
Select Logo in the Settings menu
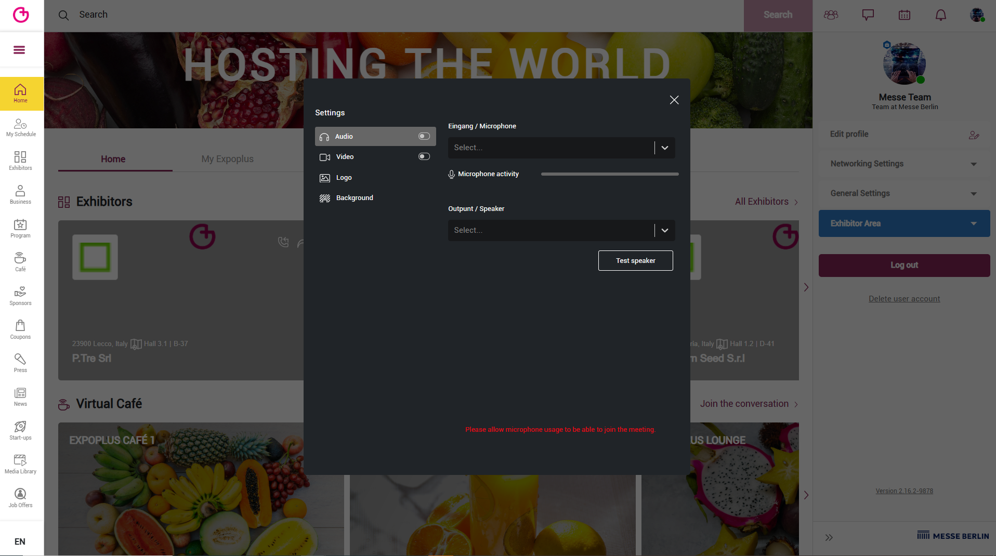tap(375, 178)
